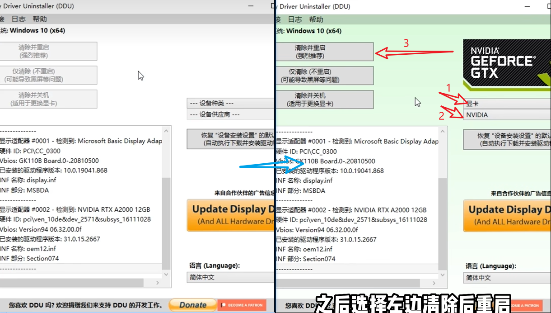551x313 pixels.
Task: Open the NVIDIA vendor dropdown
Action: click(507, 115)
